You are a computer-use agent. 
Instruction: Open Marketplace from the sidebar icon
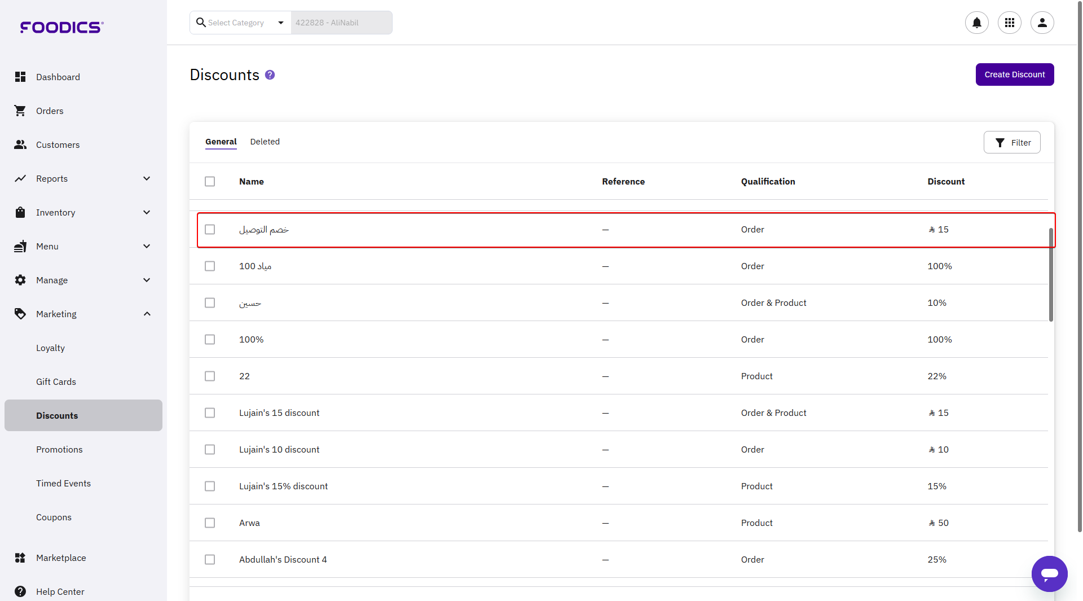click(x=20, y=558)
